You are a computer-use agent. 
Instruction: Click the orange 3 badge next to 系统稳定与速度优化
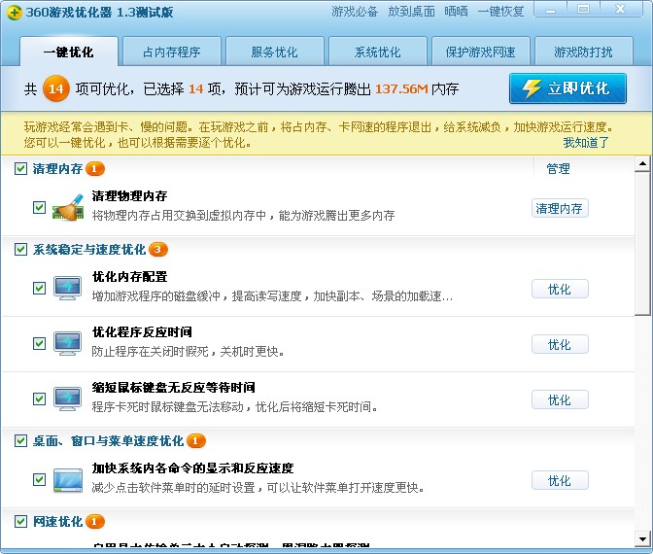coord(158,250)
